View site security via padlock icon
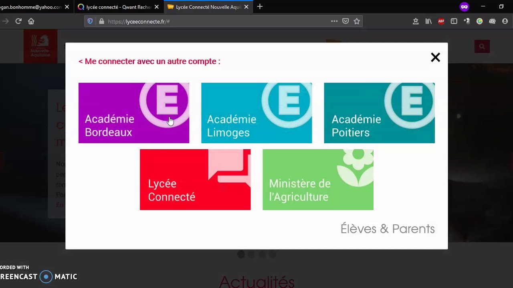Screen dimensions: 513x288 (x=101, y=21)
